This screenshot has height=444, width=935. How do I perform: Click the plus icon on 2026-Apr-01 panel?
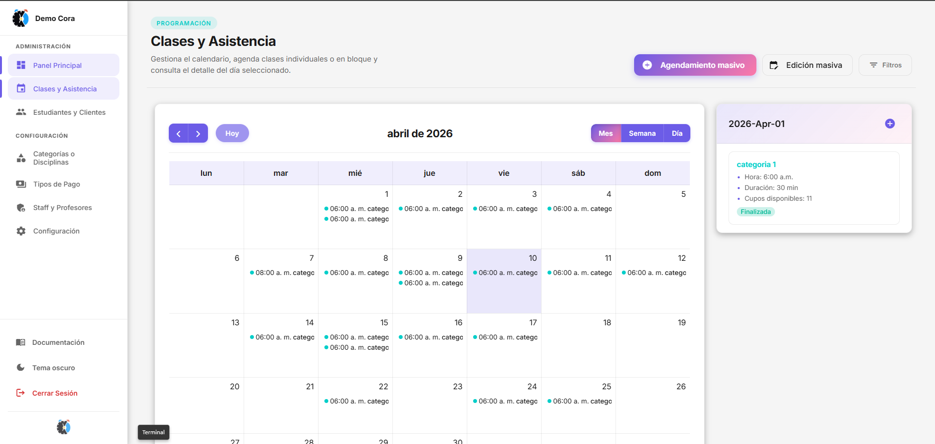[890, 124]
